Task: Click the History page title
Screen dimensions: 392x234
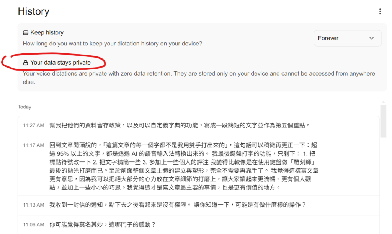Action: click(34, 11)
